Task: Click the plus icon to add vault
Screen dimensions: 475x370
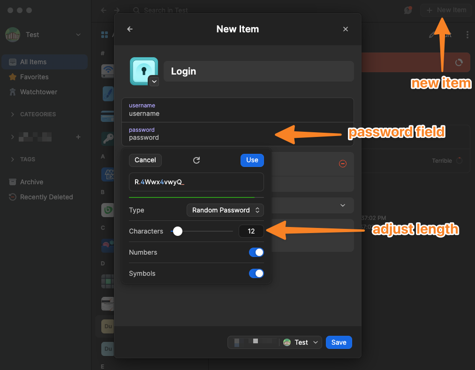Action: coord(78,137)
